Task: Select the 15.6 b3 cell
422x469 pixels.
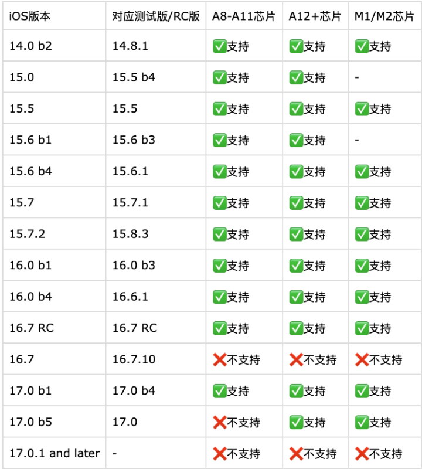Action: pyautogui.click(x=155, y=140)
